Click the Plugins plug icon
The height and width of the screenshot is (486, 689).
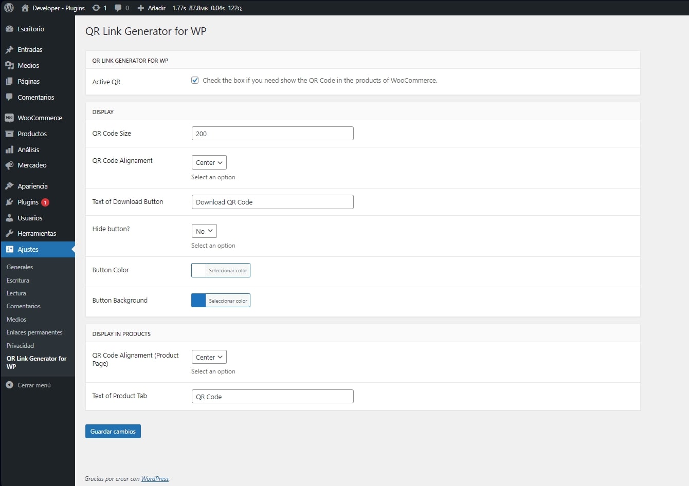(x=9, y=202)
